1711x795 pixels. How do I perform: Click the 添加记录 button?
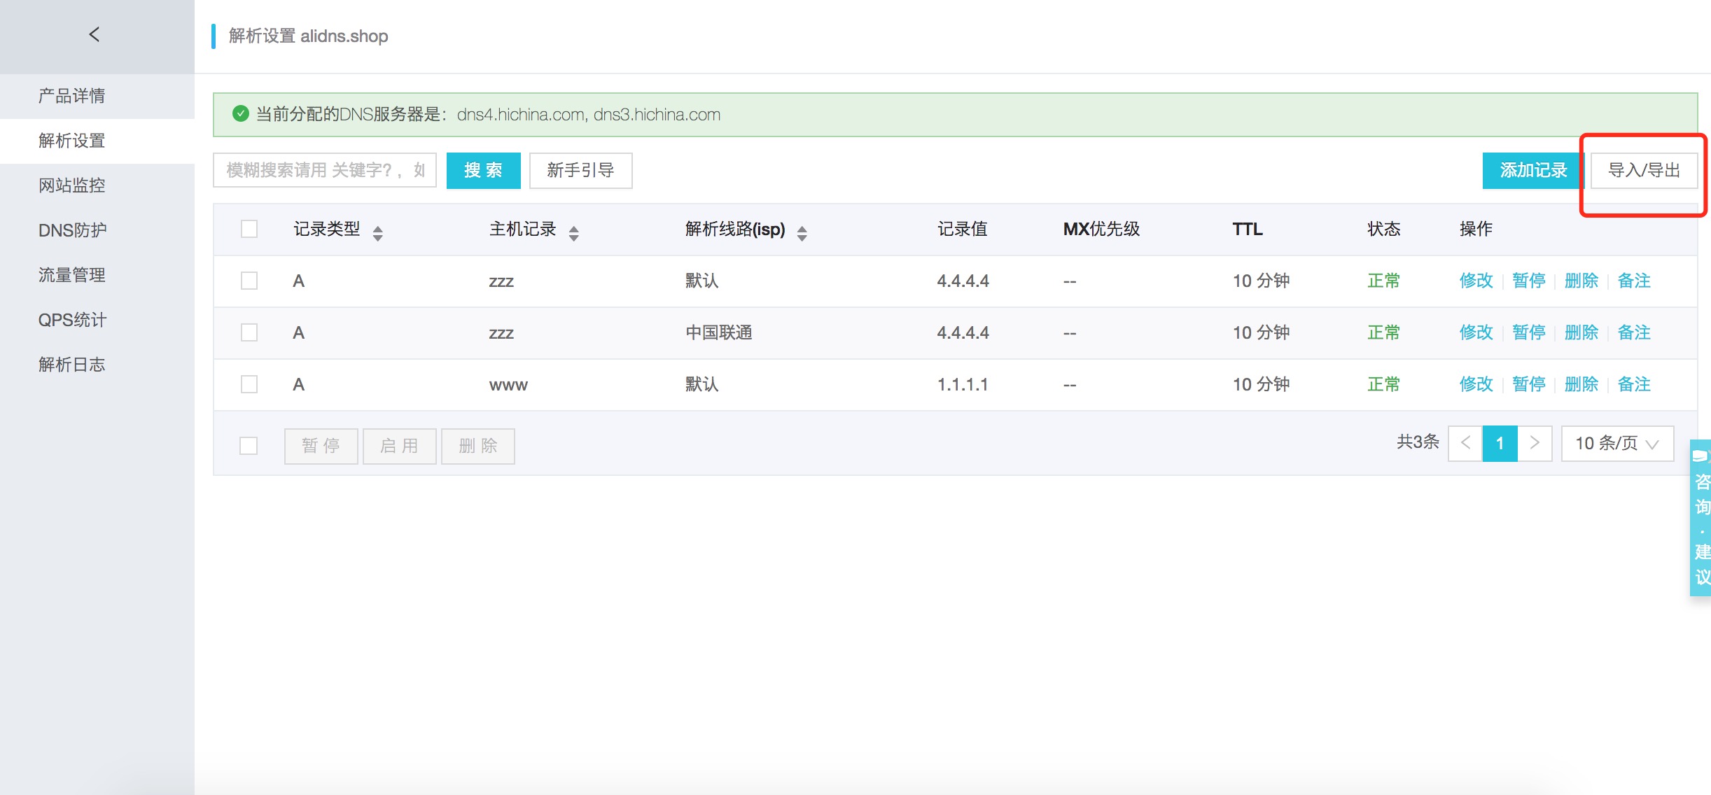(1532, 170)
